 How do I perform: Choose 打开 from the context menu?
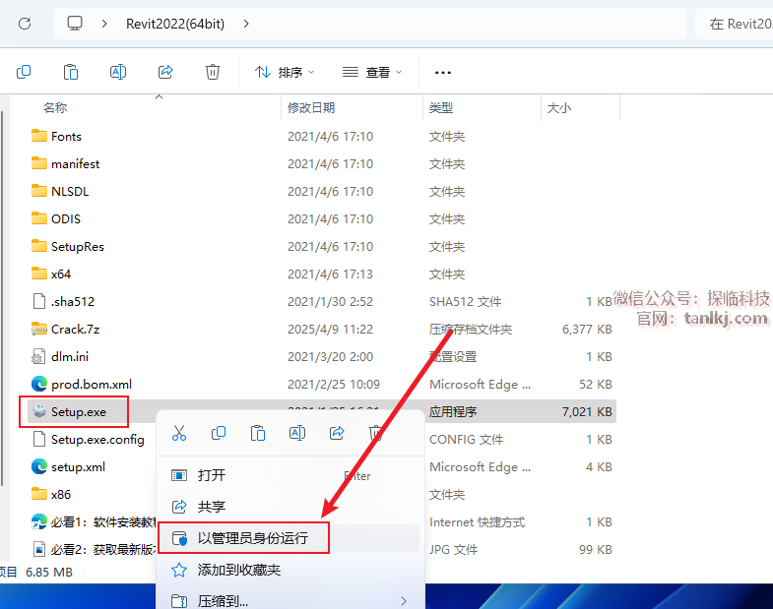click(212, 475)
